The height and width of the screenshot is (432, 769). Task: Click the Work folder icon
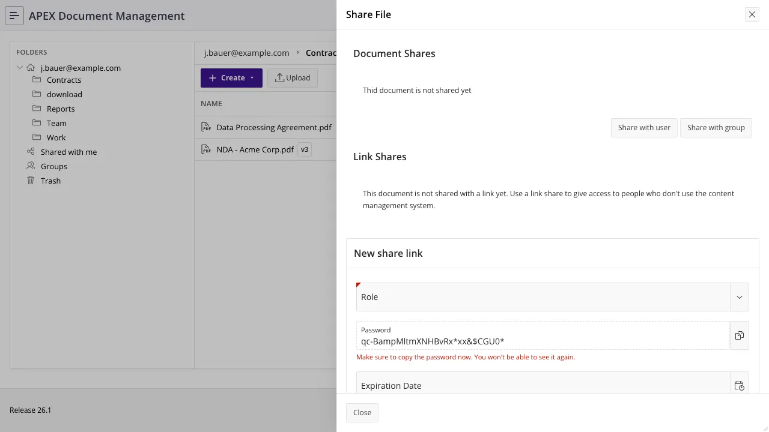[x=37, y=137]
